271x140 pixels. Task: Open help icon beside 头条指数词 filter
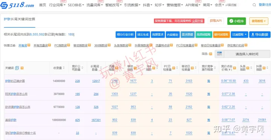pyautogui.click(x=130, y=45)
